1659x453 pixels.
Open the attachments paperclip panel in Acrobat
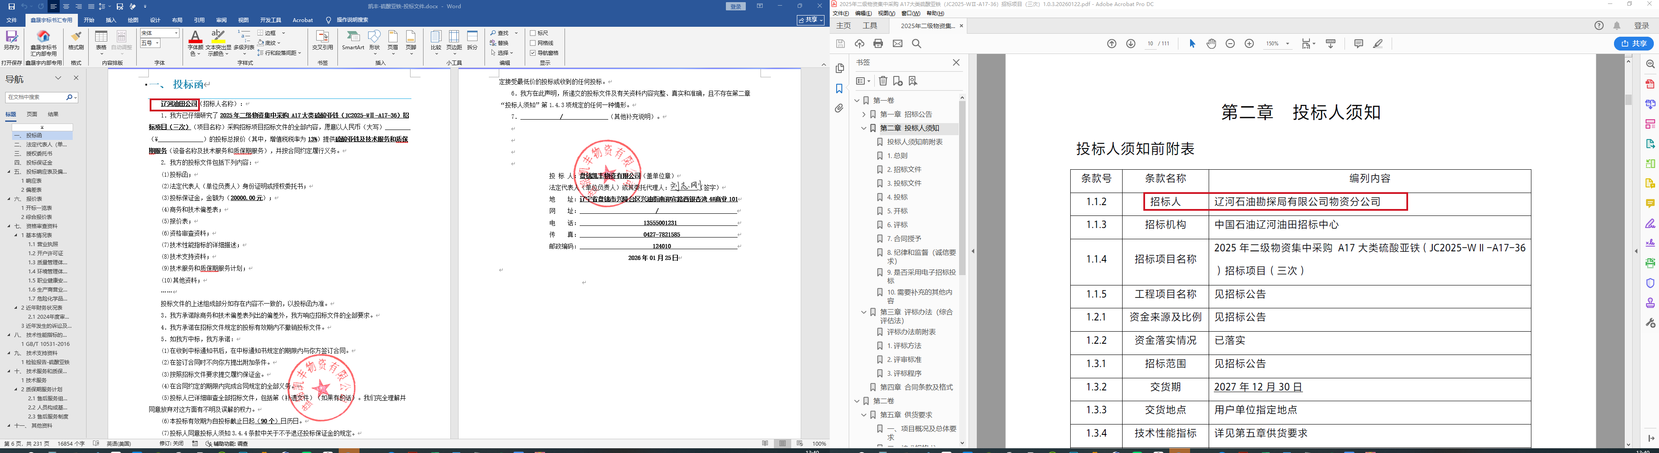839,108
